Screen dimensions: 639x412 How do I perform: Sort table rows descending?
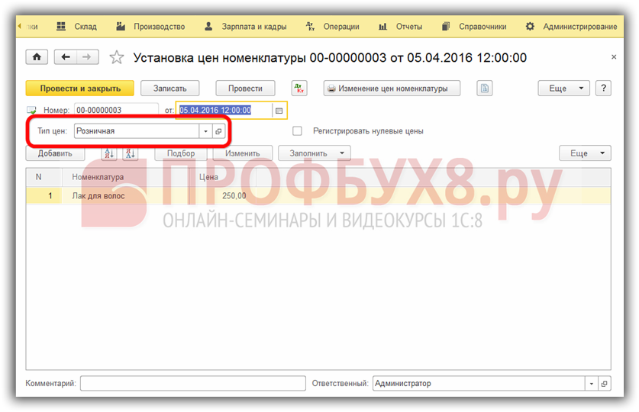click(131, 153)
